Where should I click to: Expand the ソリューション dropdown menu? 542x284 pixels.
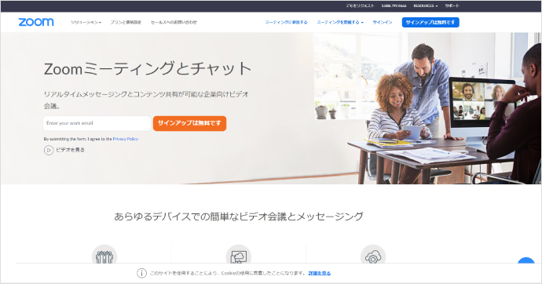coord(86,23)
